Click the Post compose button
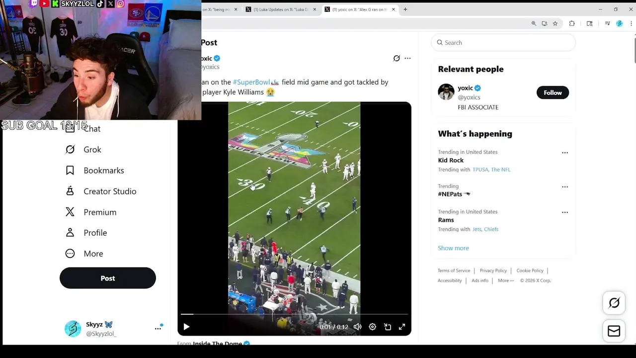 click(108, 278)
